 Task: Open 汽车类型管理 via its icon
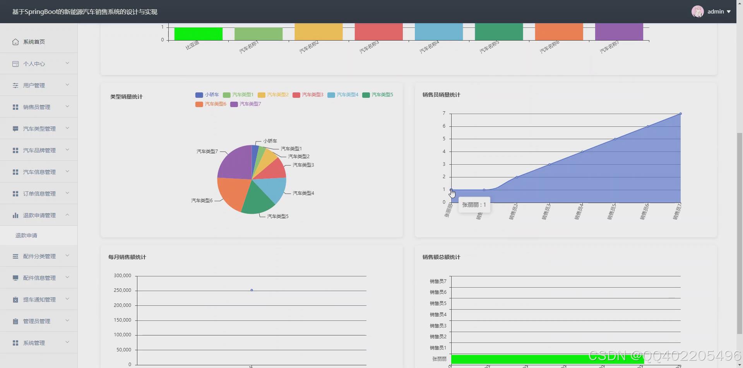[x=16, y=128]
